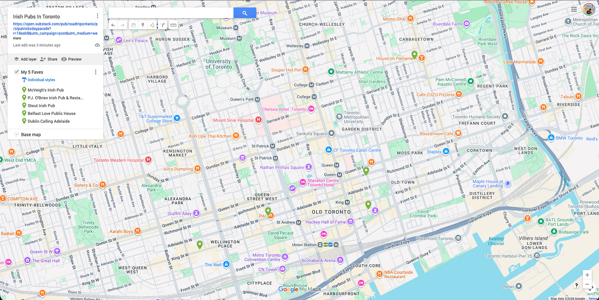Click the blue search magnifier button
The height and width of the screenshot is (300, 599).
245,13
